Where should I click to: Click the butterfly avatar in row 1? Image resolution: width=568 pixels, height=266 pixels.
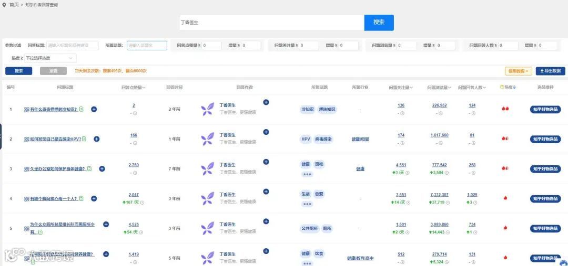click(x=208, y=109)
